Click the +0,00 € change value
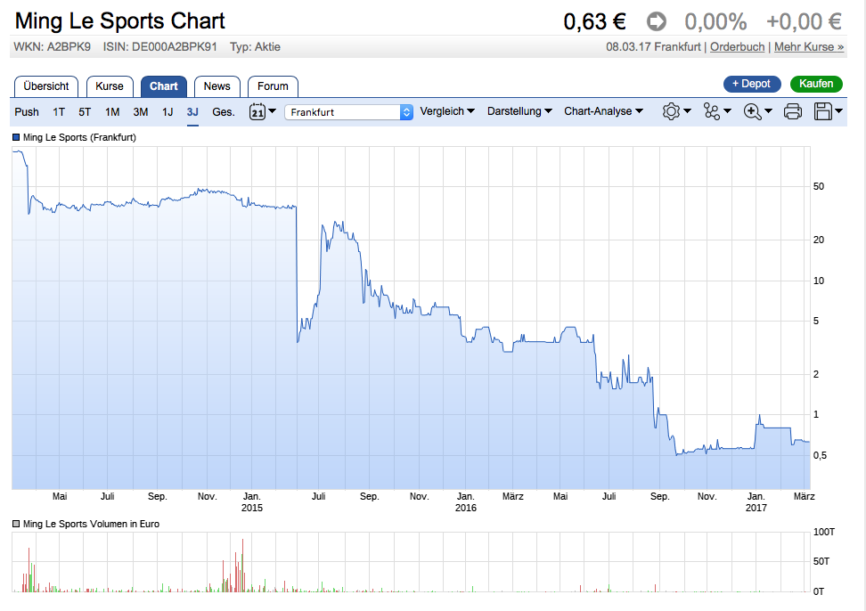The width and height of the screenshot is (866, 611). (804, 22)
